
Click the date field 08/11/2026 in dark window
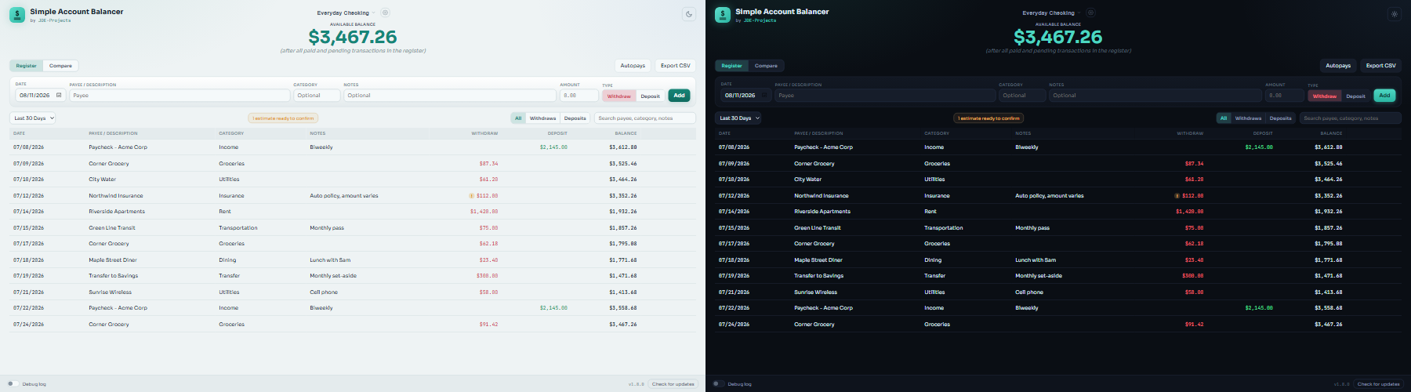pyautogui.click(x=745, y=96)
